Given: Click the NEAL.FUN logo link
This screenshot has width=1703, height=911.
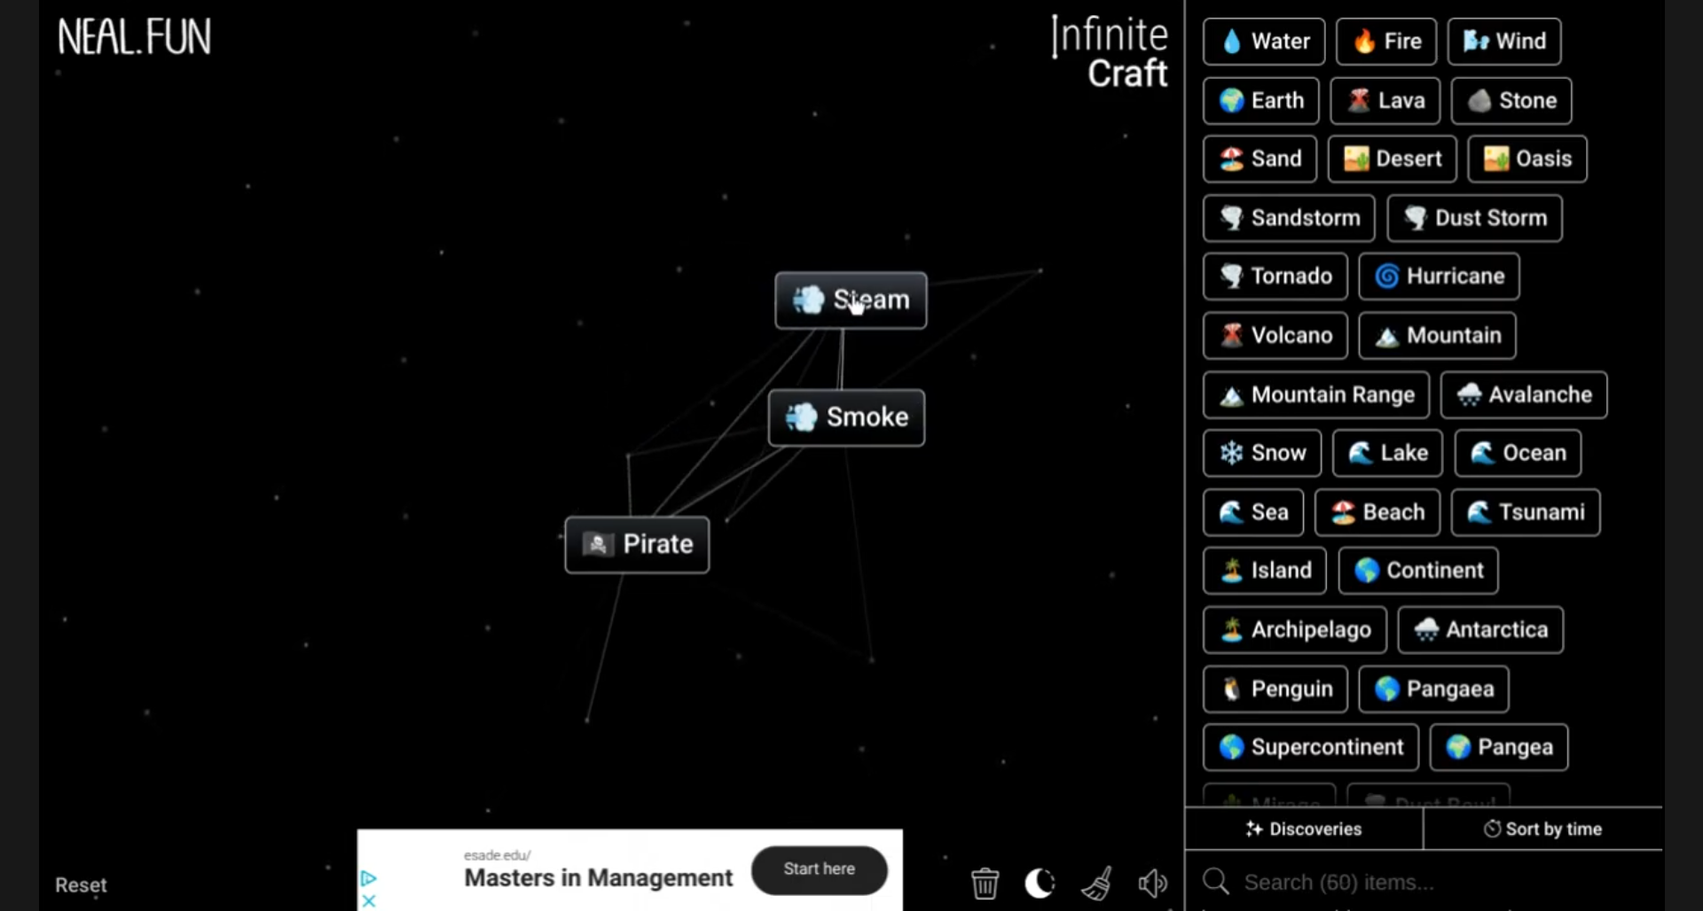Looking at the screenshot, I should 135,37.
